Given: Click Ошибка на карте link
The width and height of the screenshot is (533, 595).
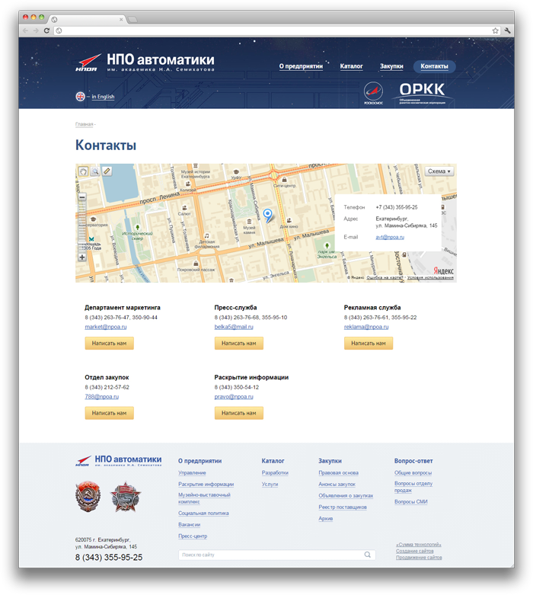Looking at the screenshot, I should point(385,277).
